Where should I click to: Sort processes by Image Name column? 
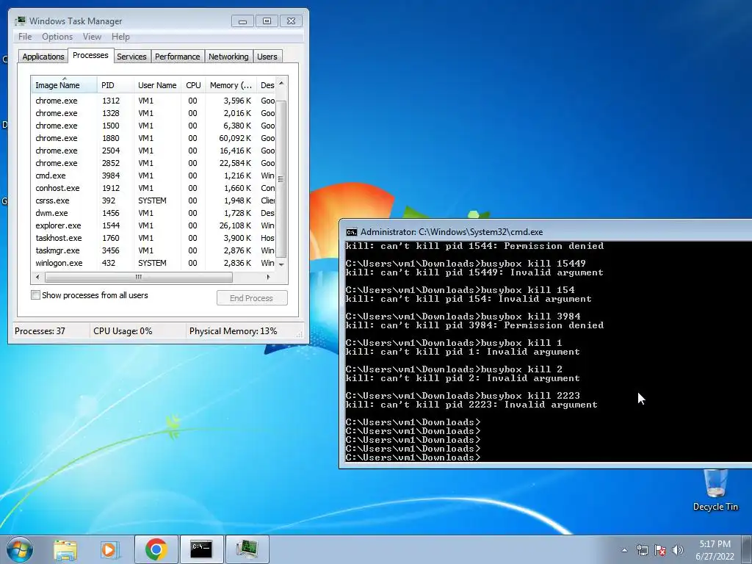point(65,85)
